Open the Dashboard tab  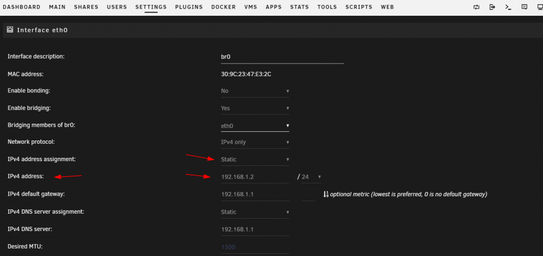[22, 7]
